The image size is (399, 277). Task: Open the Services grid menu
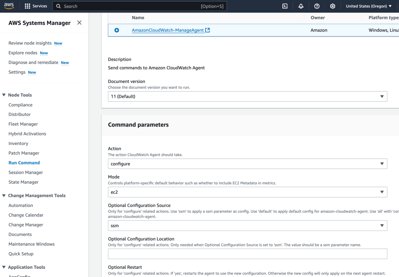(35, 6)
